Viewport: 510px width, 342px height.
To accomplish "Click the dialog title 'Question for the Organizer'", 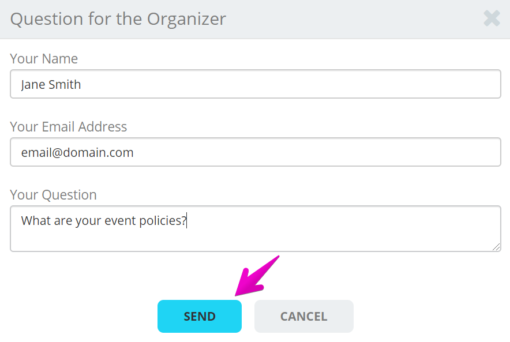I will (118, 19).
